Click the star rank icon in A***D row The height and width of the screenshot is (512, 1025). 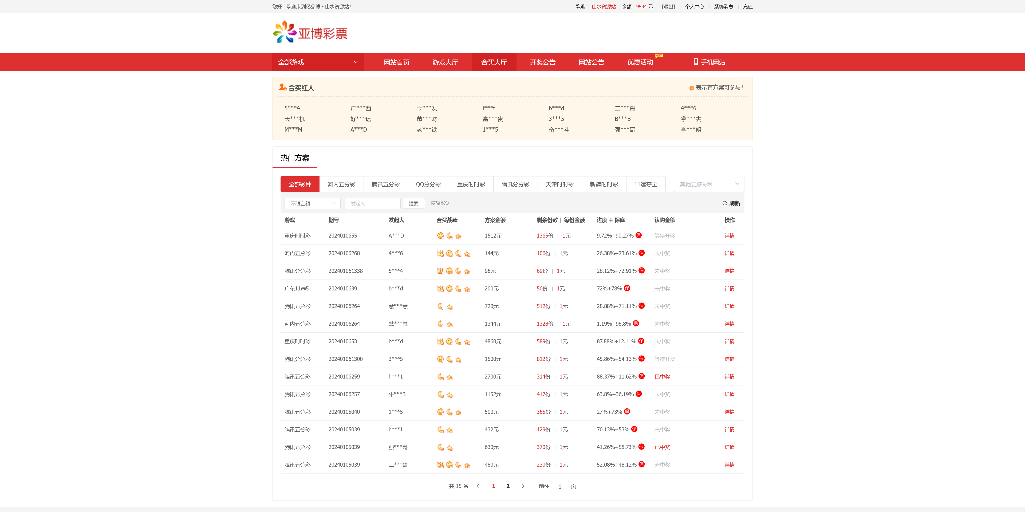(458, 236)
